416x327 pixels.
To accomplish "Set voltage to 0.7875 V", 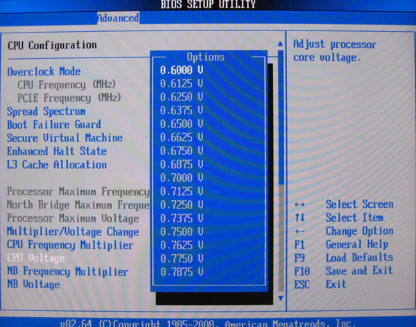I will point(182,272).
